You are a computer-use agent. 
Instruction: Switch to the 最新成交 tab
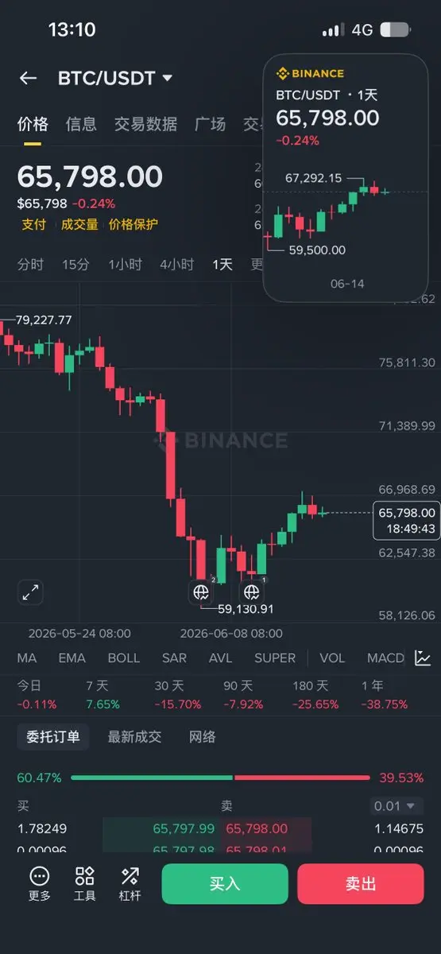(x=134, y=737)
